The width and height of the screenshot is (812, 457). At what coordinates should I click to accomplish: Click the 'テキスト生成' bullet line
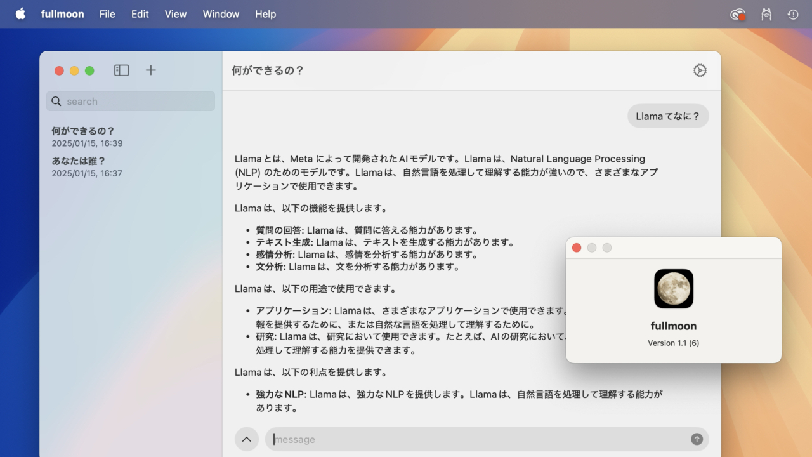[x=385, y=242]
